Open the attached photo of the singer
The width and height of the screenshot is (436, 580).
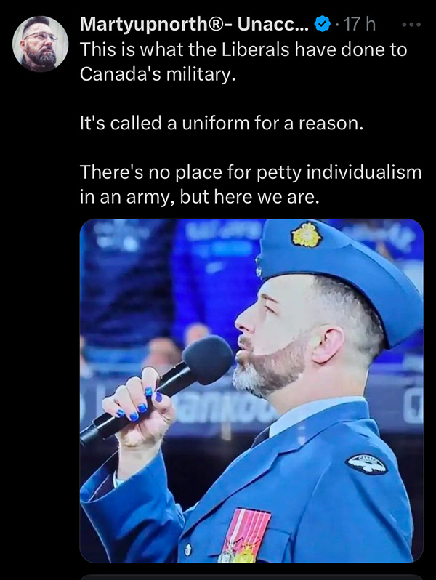[x=251, y=390]
